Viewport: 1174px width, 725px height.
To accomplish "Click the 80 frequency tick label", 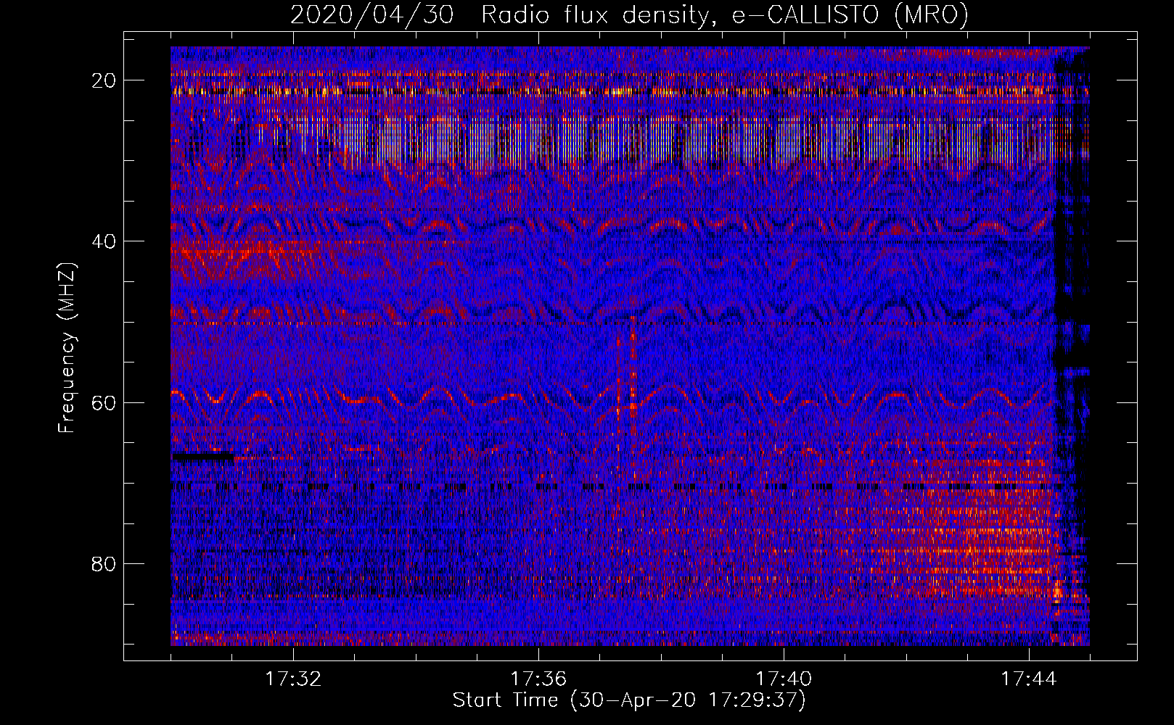I will click(104, 564).
